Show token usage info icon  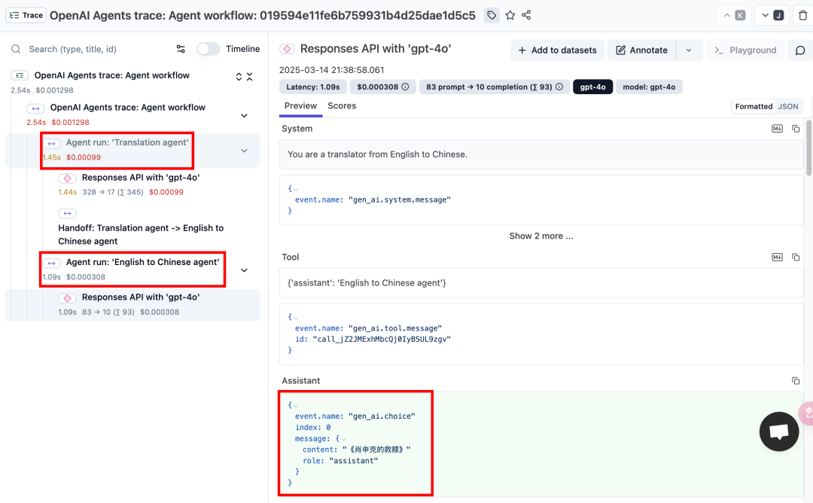559,87
